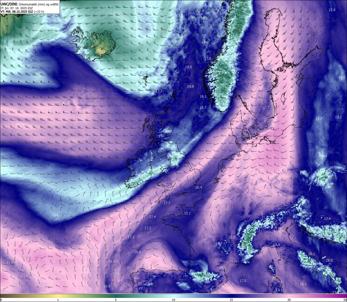Click the UWC/DINI Úrkomumætti title line
347x302 pixels.
[30, 4]
